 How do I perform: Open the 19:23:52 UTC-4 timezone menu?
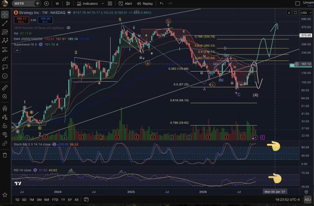click(287, 200)
